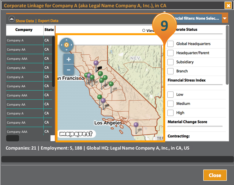Check the Global Headquarters checkbox
The image size is (234, 185).
(170, 44)
